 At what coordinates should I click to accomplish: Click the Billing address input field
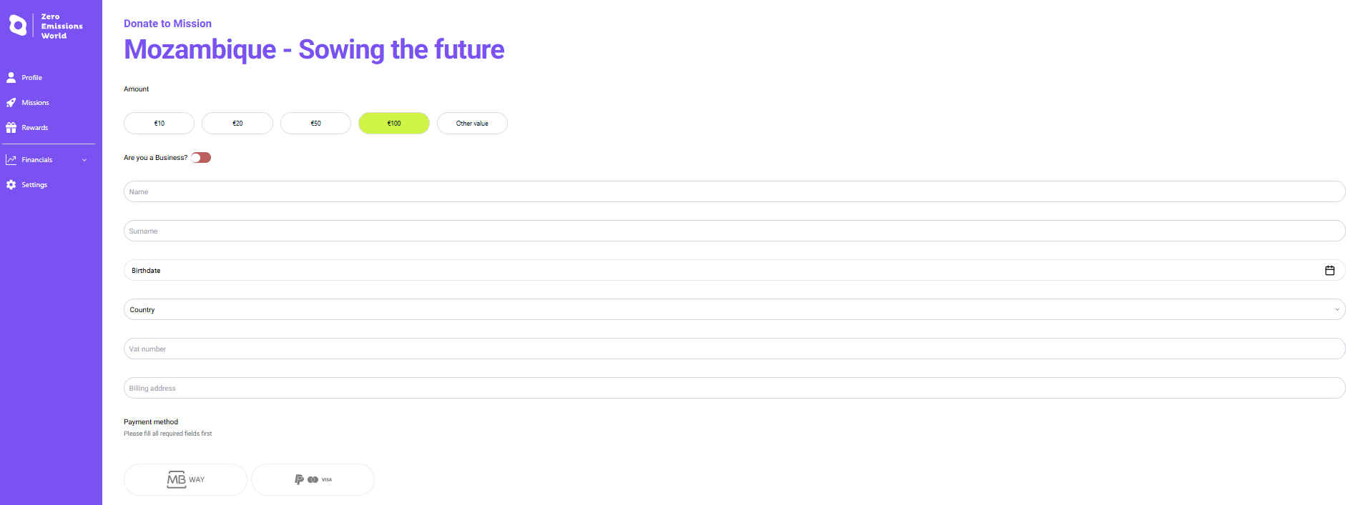click(734, 389)
